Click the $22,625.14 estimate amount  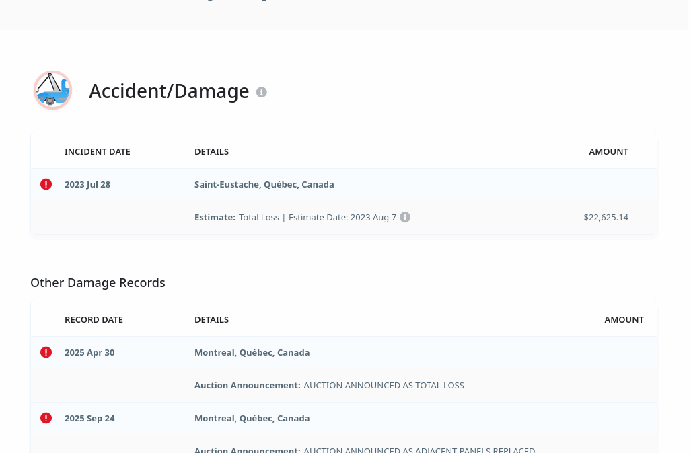point(606,217)
